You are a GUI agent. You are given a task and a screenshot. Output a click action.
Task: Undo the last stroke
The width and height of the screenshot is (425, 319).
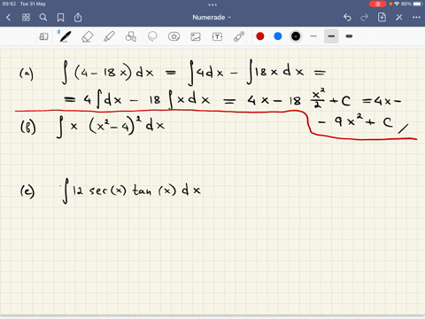point(347,18)
